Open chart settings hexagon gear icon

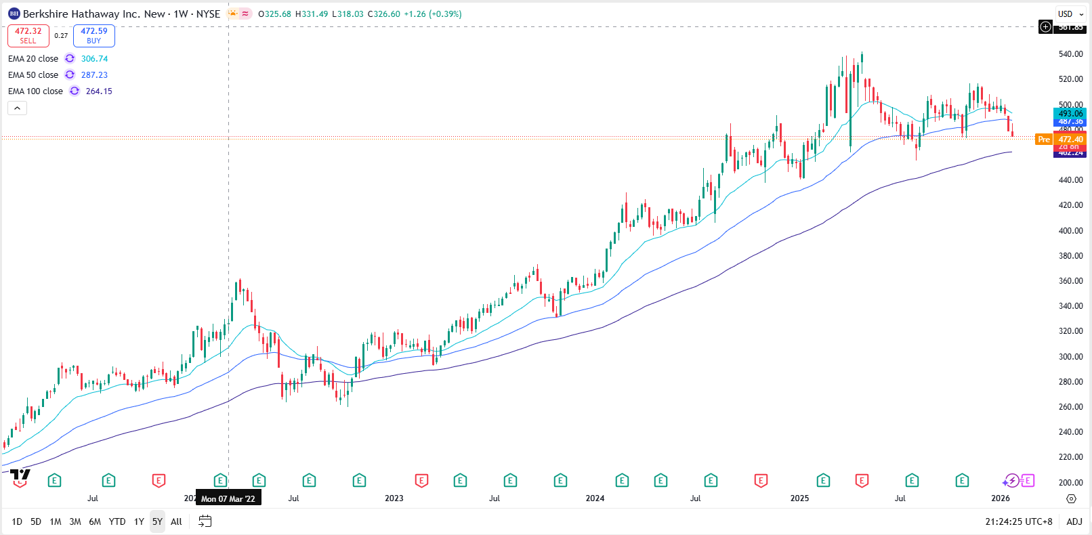click(x=1071, y=498)
